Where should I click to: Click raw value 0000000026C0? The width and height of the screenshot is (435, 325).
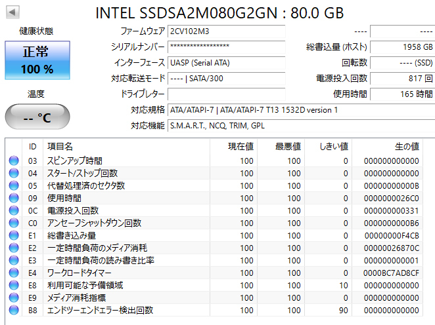tap(392, 199)
